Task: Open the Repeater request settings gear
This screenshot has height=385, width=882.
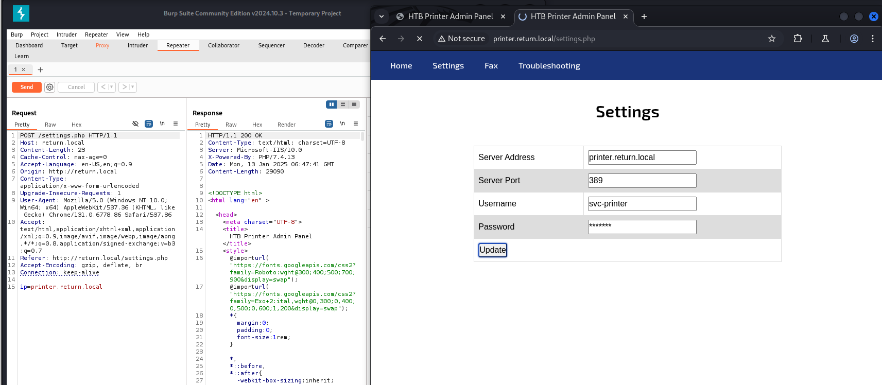Action: tap(49, 87)
